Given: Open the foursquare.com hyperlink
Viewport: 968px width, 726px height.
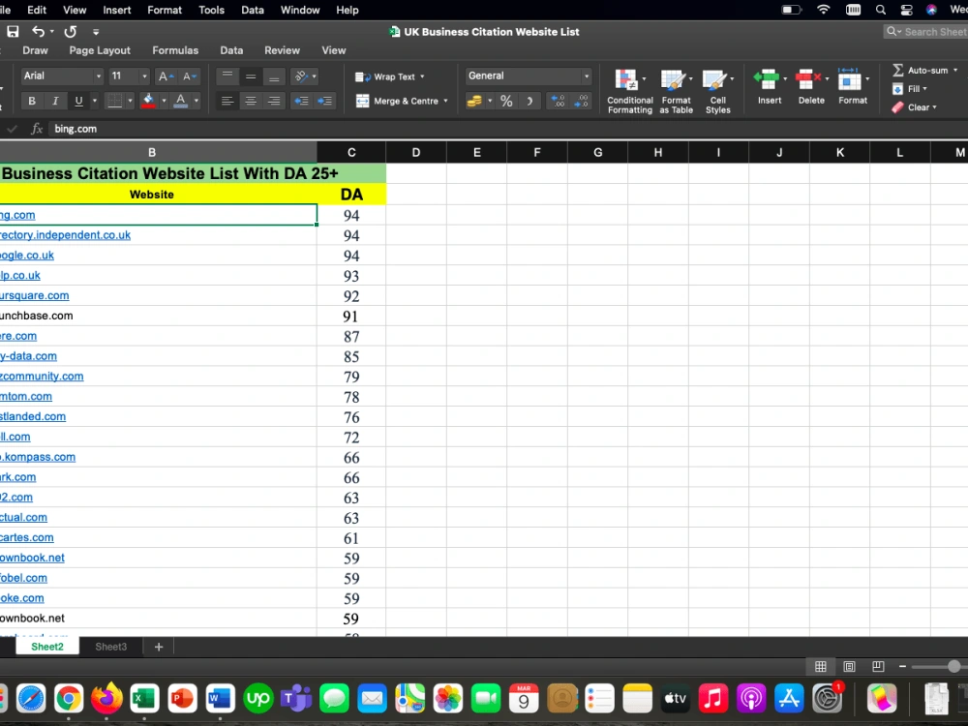Looking at the screenshot, I should (35, 295).
